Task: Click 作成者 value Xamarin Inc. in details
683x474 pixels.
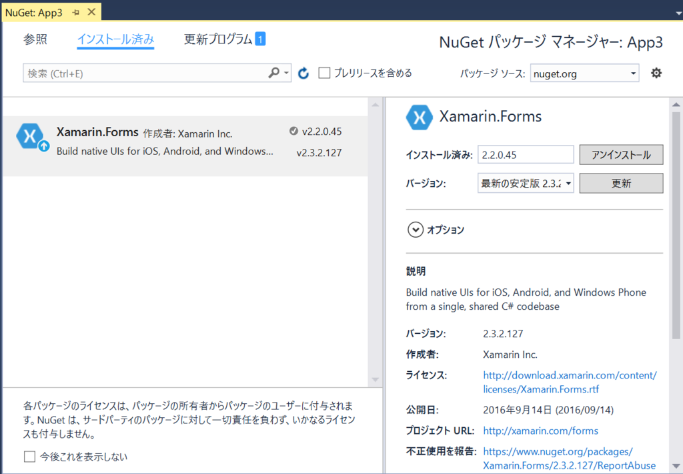Action: click(x=510, y=354)
